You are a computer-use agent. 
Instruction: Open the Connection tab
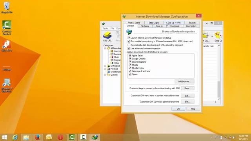click(191, 26)
